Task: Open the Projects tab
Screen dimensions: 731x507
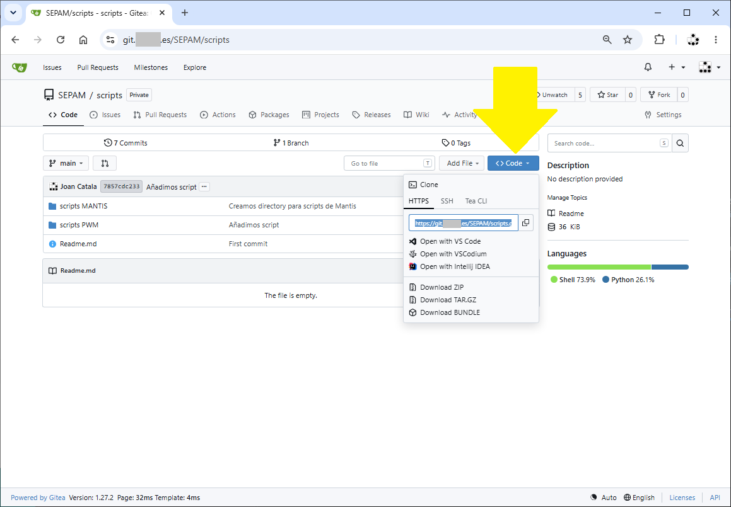Action: tap(321, 115)
